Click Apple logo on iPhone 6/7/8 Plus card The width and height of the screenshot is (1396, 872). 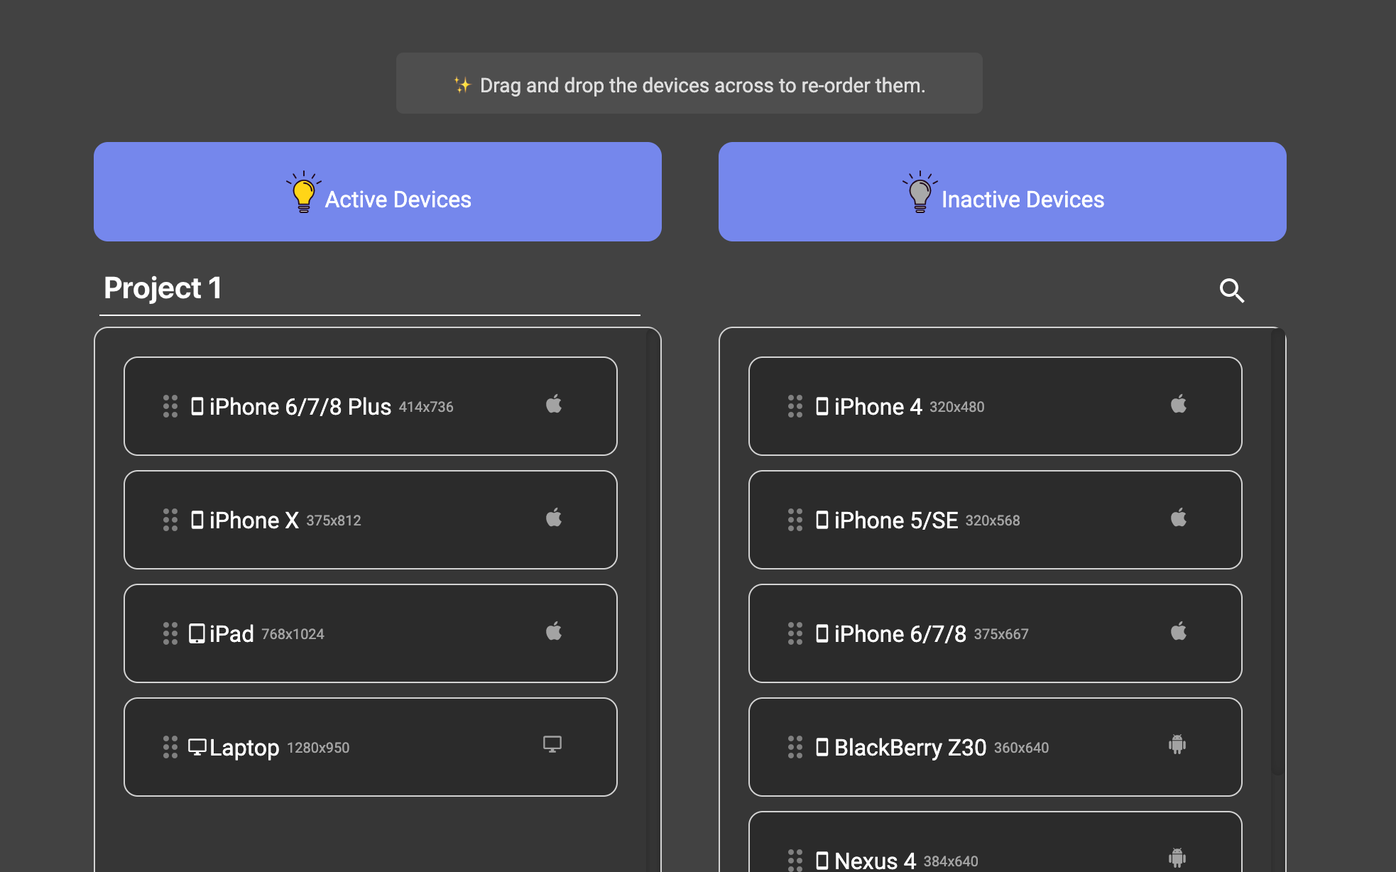click(554, 404)
